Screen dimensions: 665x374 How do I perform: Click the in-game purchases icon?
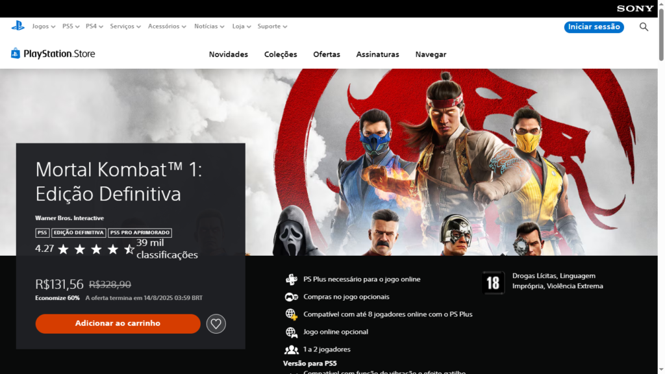(292, 297)
